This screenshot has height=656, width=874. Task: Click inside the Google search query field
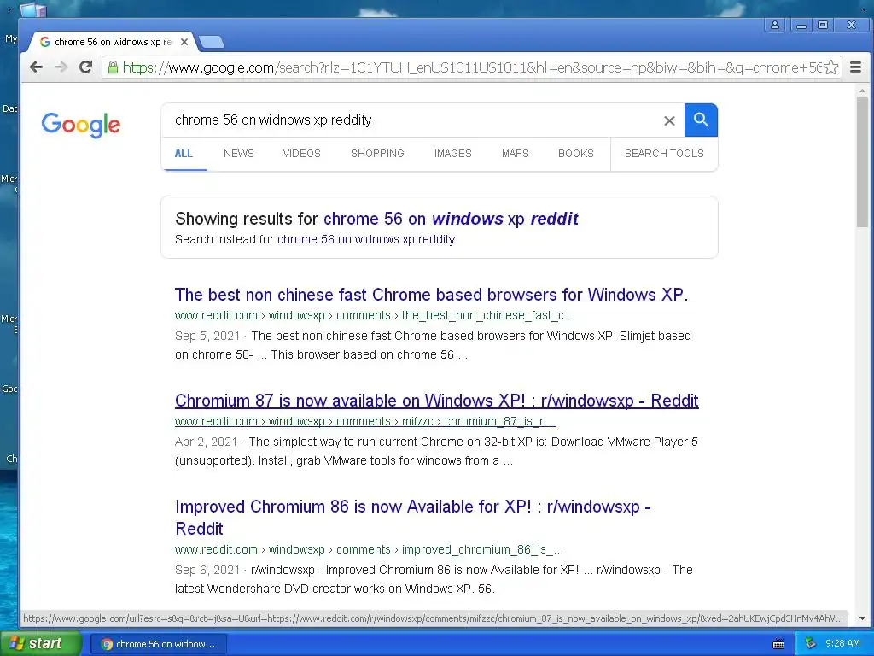412,120
